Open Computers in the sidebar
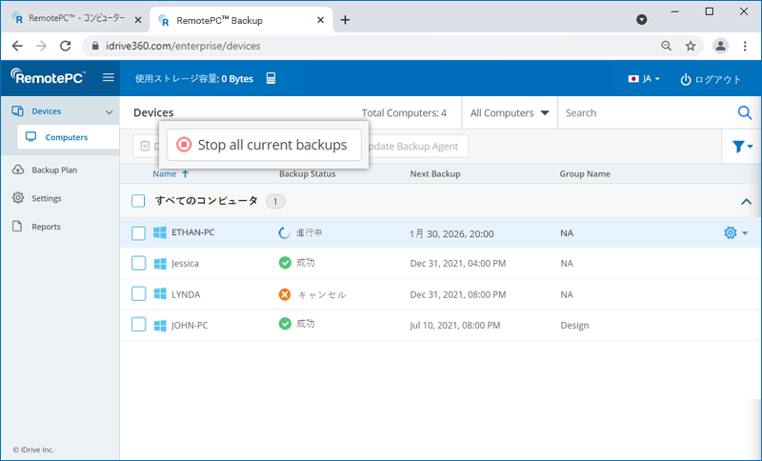The width and height of the screenshot is (762, 461). [68, 137]
